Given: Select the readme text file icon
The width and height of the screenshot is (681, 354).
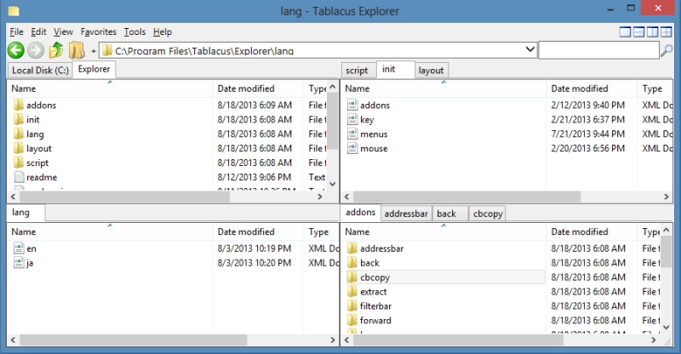Looking at the screenshot, I should tap(19, 177).
